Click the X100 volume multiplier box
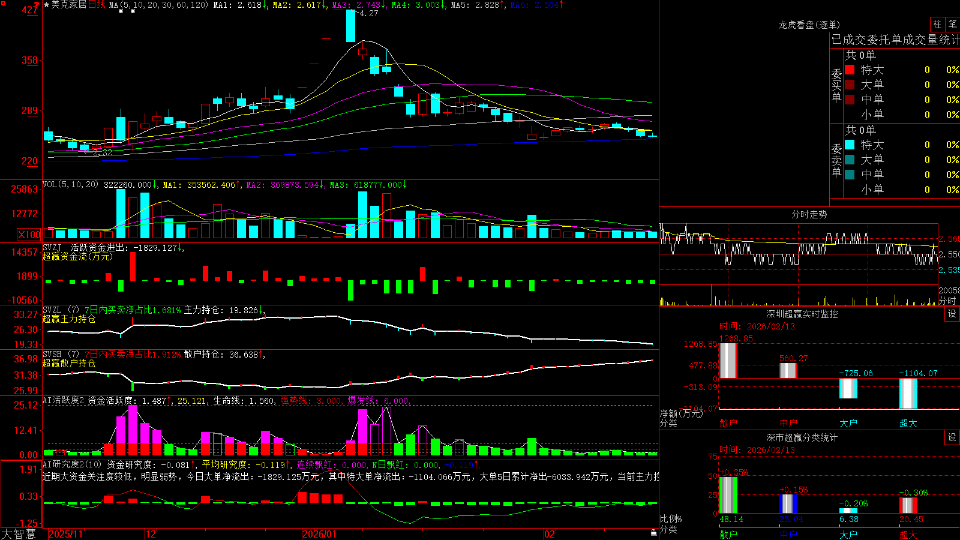Image resolution: width=960 pixels, height=540 pixels. point(29,235)
